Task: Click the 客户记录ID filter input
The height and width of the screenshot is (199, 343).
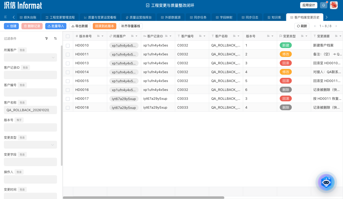Action: tap(30, 75)
